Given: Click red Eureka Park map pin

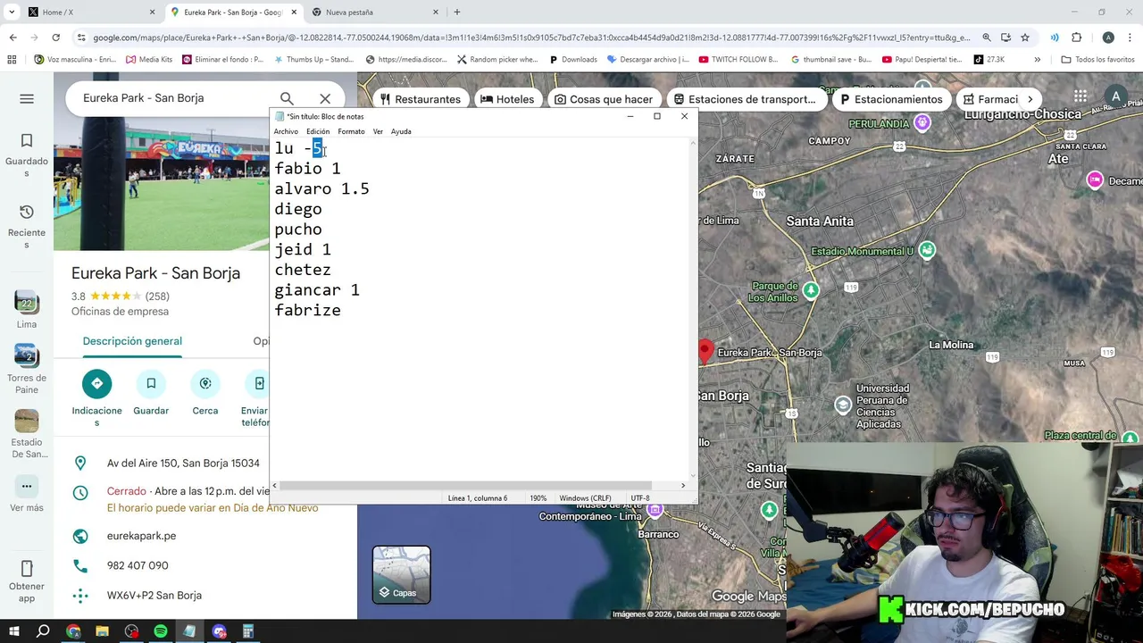Looking at the screenshot, I should coord(705,351).
